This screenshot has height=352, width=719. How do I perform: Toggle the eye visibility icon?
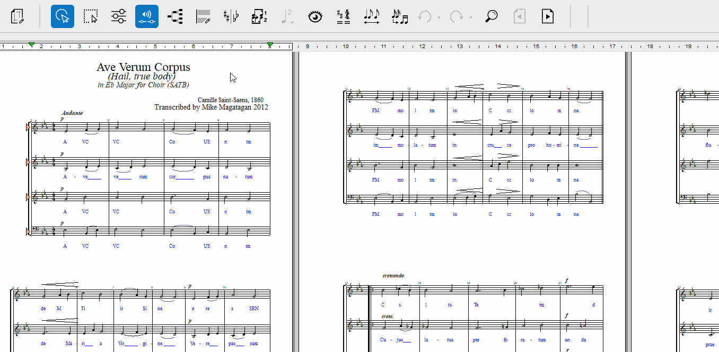pos(315,16)
